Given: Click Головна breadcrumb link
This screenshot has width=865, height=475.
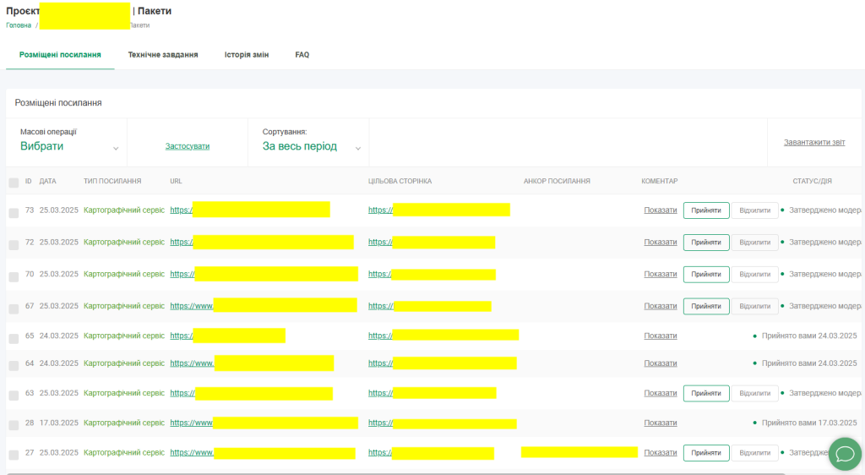Looking at the screenshot, I should 19,25.
